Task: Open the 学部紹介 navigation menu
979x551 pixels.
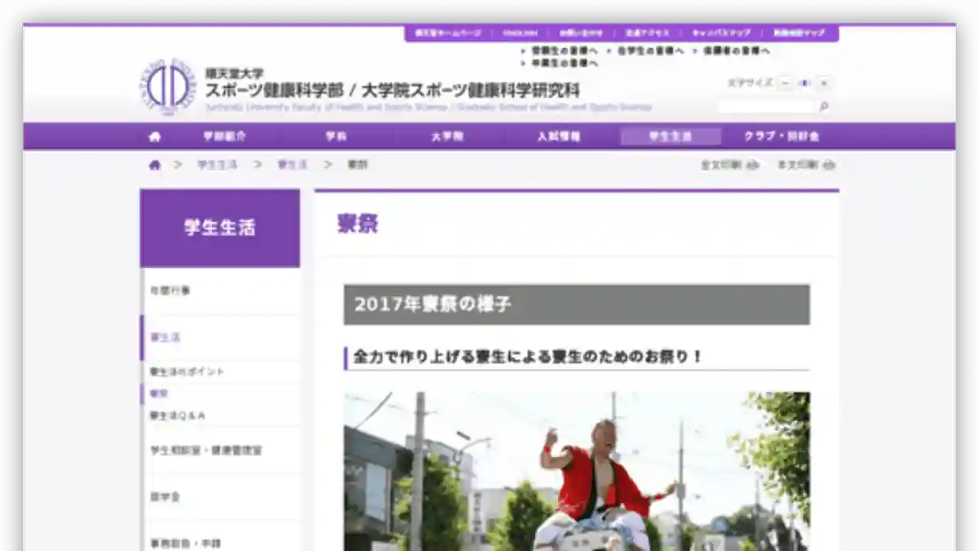Action: [224, 136]
